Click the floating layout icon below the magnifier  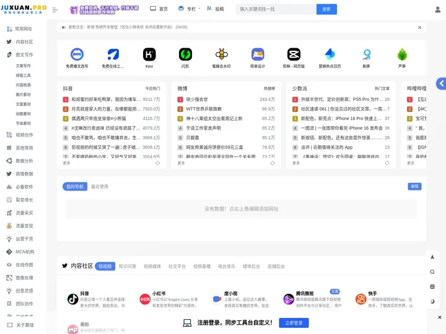tap(432, 286)
